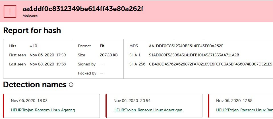The width and height of the screenshot is (273, 119).
Task: Select the SHA-256 hash value
Action: coord(211,64)
